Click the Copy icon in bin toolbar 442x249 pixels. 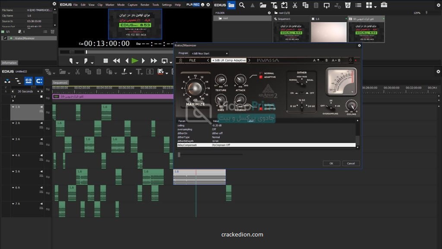[x=305, y=5]
